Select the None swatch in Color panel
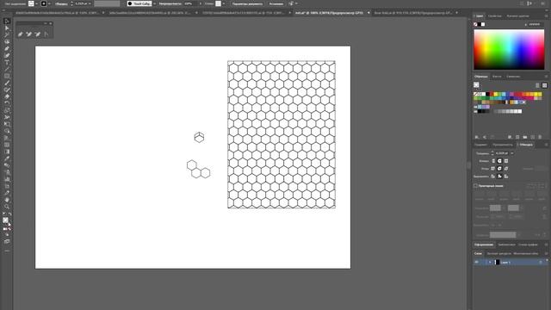Viewport: 551px width, 310px height. pyautogui.click(x=475, y=24)
